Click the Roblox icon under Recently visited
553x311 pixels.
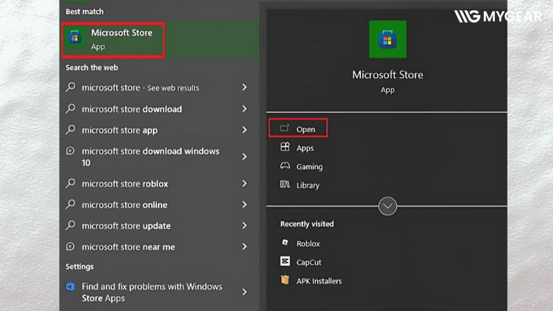(285, 243)
